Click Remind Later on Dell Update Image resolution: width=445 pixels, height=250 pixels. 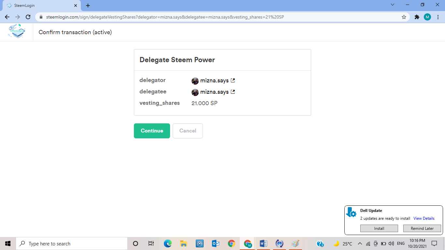coord(422,229)
